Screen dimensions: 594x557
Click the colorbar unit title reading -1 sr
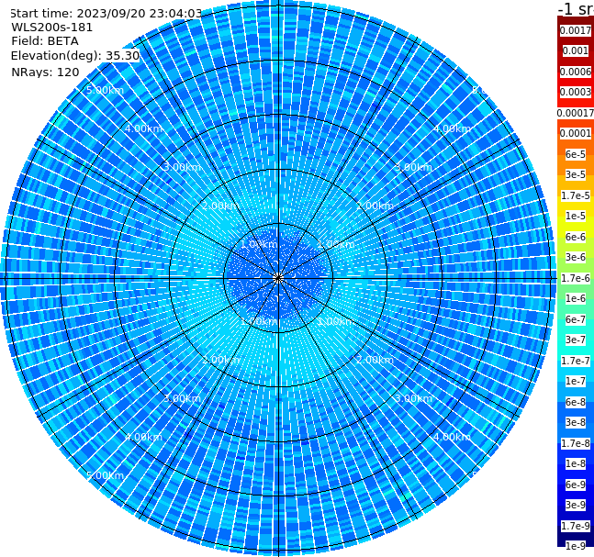[x=576, y=8]
